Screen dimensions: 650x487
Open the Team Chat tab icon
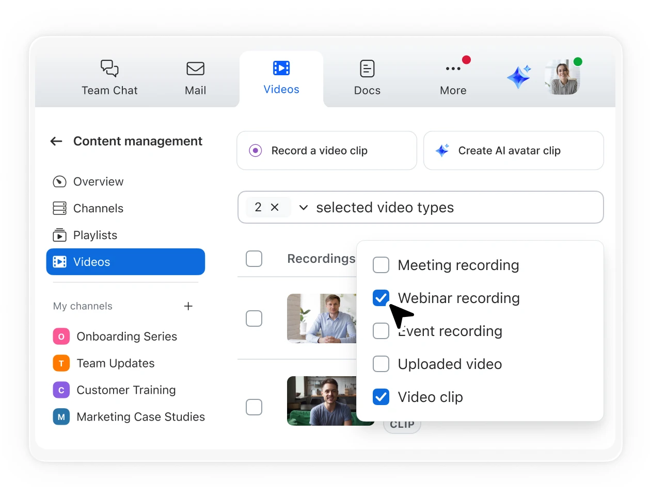point(109,69)
